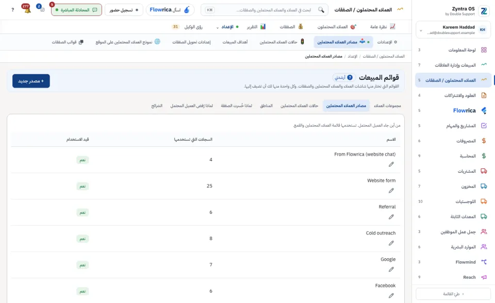
Task: Open جمل عمل الموظفين sidebar item
Action: 453,232
